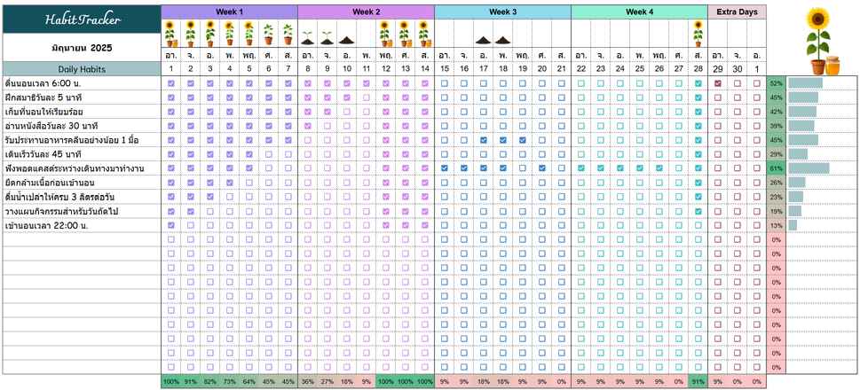Click the มิถุนายน 2025 month cell

[x=82, y=48]
